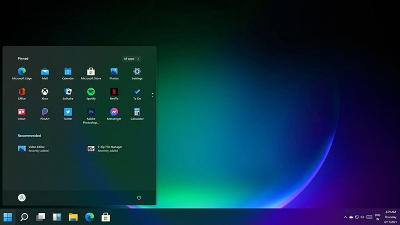Open the touch keyboard tray icon
The width and height of the screenshot is (400, 225).
tap(369, 217)
